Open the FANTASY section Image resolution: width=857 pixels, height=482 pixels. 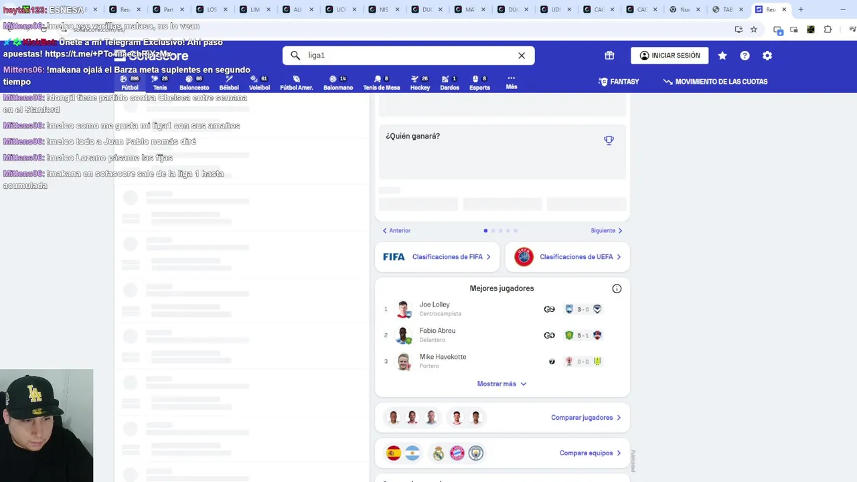pyautogui.click(x=619, y=82)
